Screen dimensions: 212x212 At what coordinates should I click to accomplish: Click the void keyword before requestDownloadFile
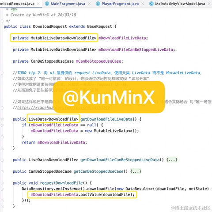pos(33,183)
